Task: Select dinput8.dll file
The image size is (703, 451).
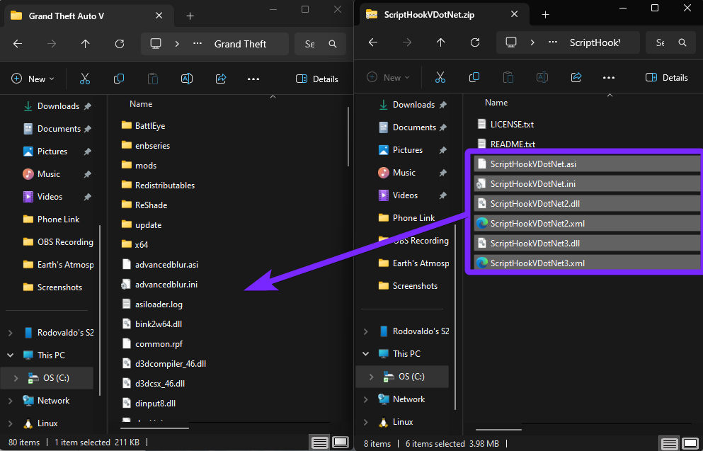Action: point(155,403)
